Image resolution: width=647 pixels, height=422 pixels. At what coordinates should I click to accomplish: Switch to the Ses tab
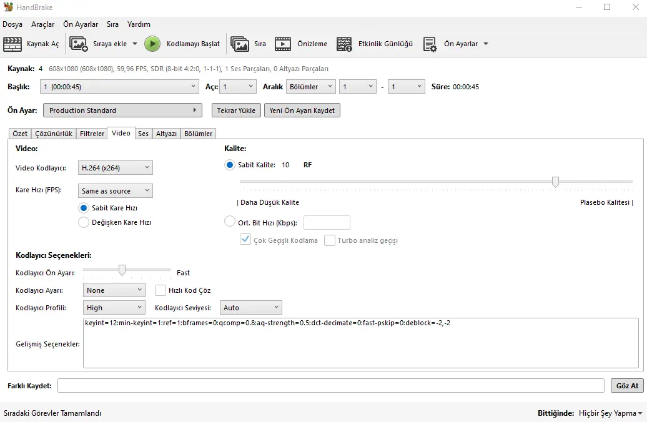(x=143, y=134)
